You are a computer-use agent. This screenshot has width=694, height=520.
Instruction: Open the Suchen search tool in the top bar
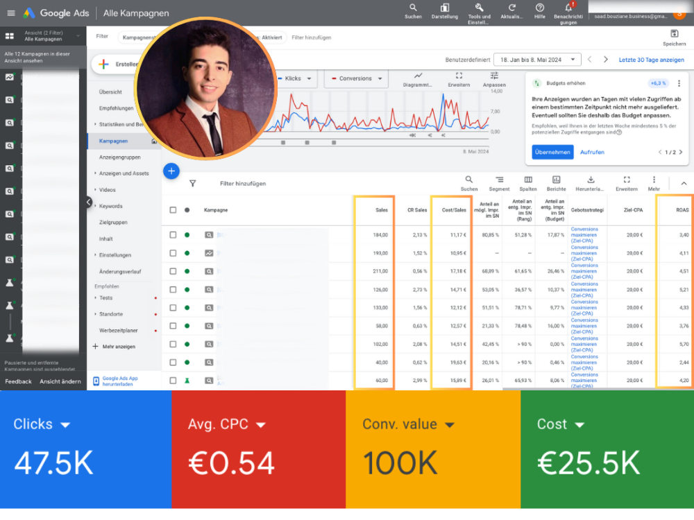413,12
